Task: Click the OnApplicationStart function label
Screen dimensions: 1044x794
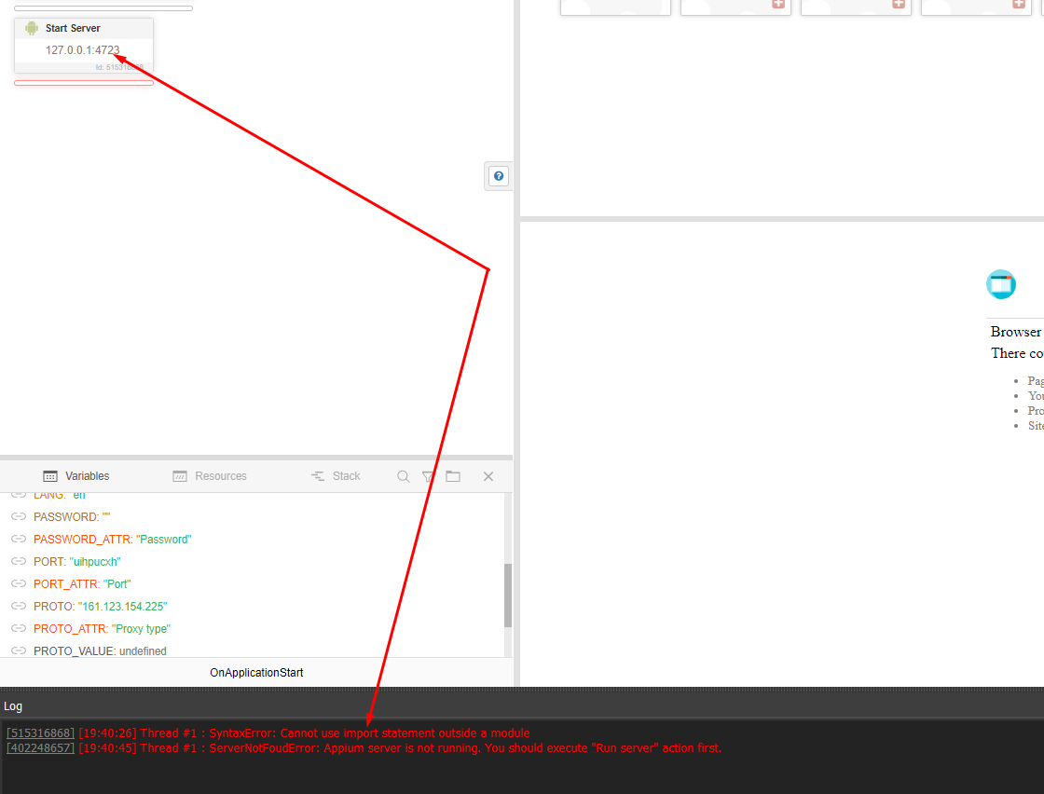Action: pos(256,673)
